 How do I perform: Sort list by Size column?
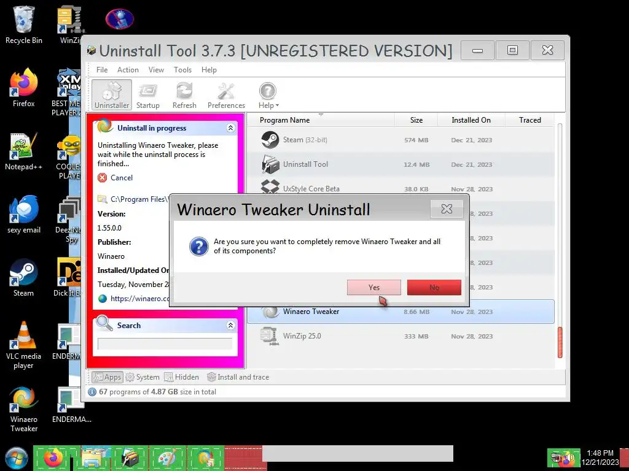pyautogui.click(x=416, y=120)
